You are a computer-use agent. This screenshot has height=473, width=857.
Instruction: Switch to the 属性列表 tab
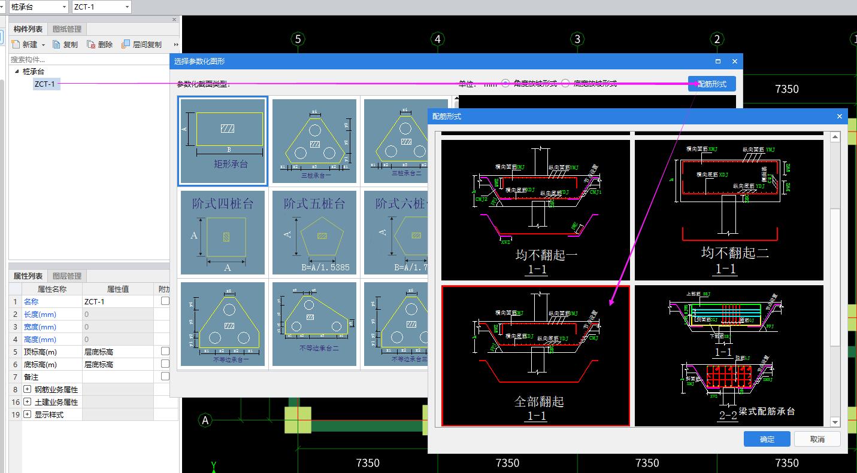click(28, 276)
